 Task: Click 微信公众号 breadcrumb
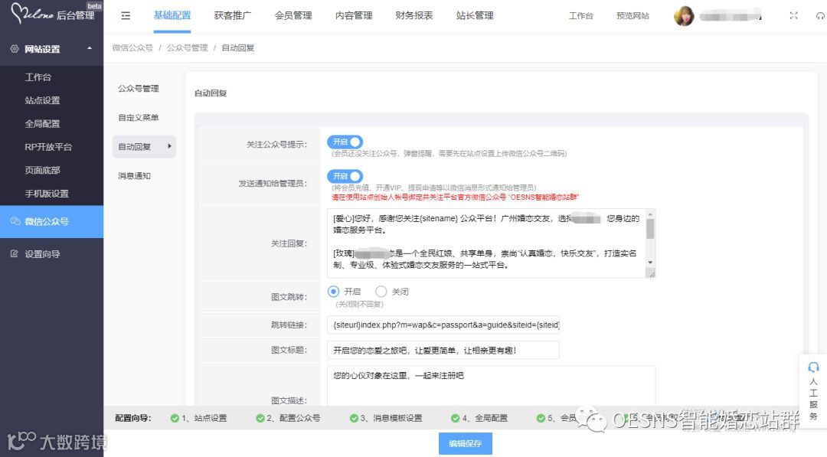[x=132, y=47]
